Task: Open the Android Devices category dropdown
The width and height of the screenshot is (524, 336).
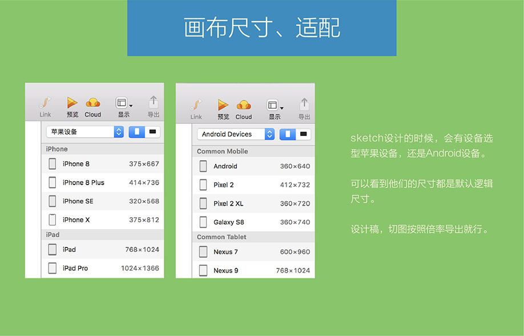Action: tap(236, 134)
